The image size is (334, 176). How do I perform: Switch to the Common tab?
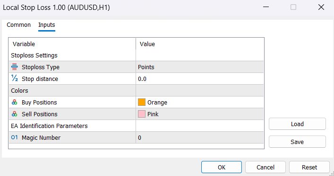19,25
